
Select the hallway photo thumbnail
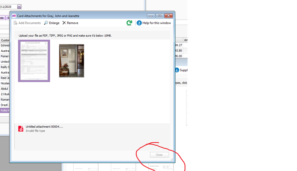pyautogui.click(x=71, y=61)
